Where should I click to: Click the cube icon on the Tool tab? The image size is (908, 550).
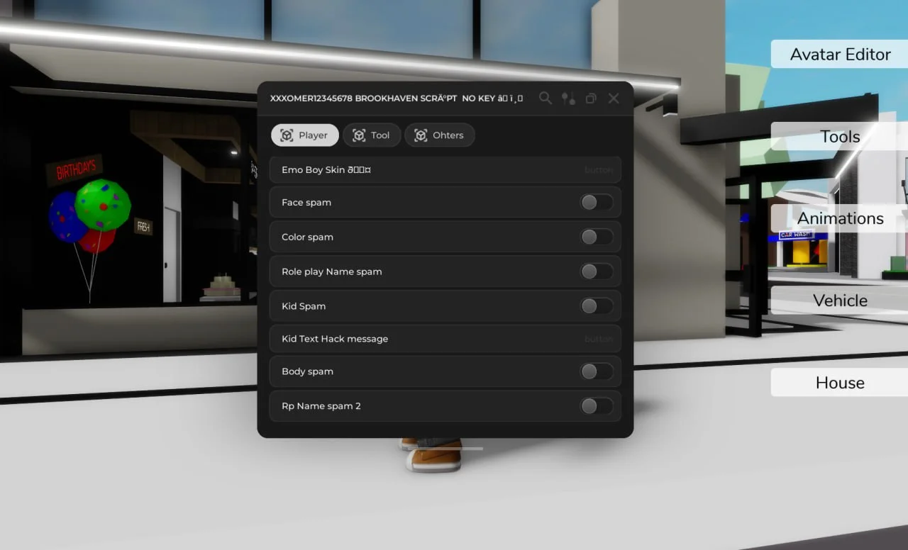click(359, 135)
